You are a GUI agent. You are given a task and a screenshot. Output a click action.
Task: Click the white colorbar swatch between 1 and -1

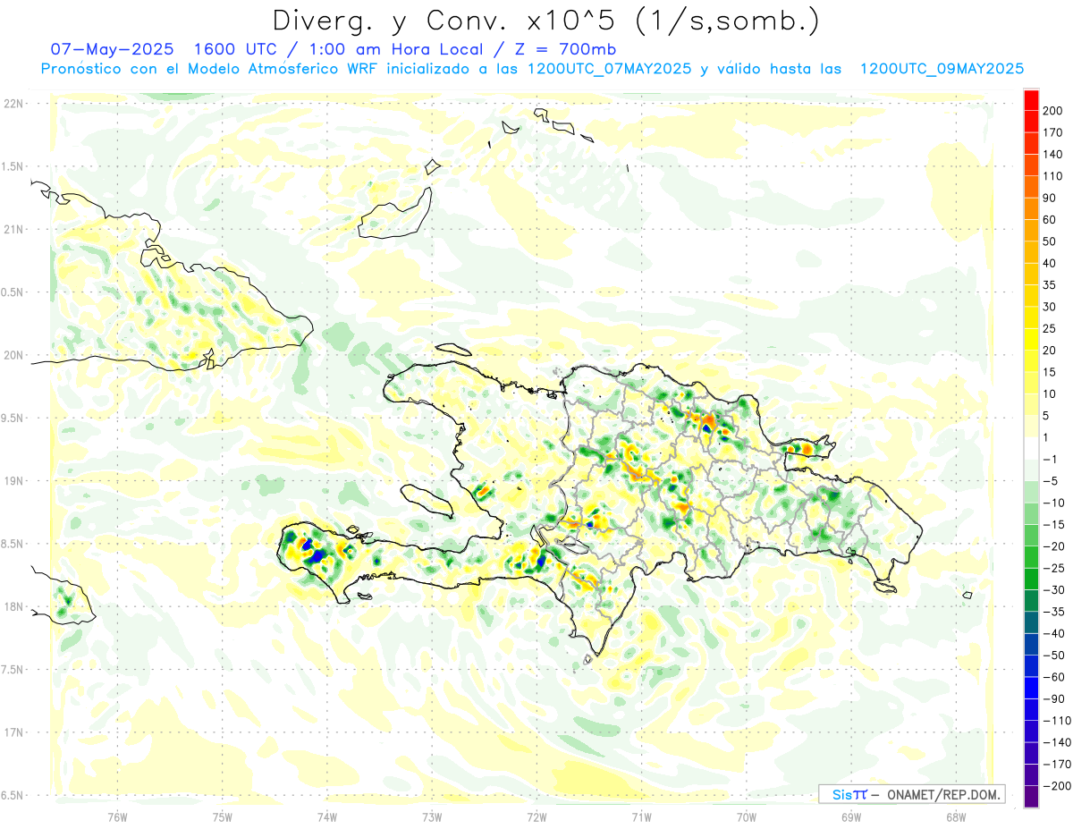(x=1031, y=448)
